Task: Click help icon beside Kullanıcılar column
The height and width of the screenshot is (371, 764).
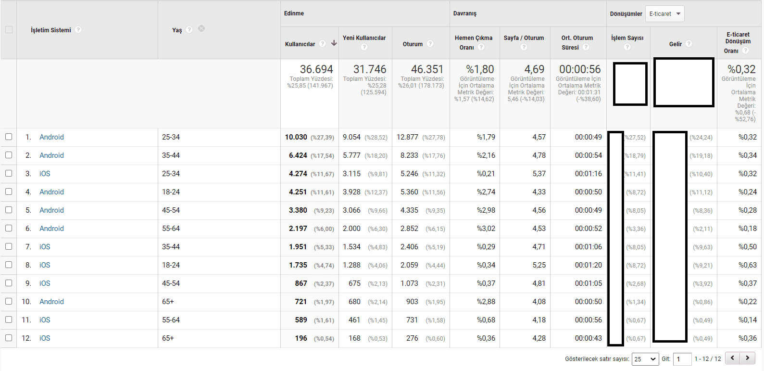Action: [323, 44]
